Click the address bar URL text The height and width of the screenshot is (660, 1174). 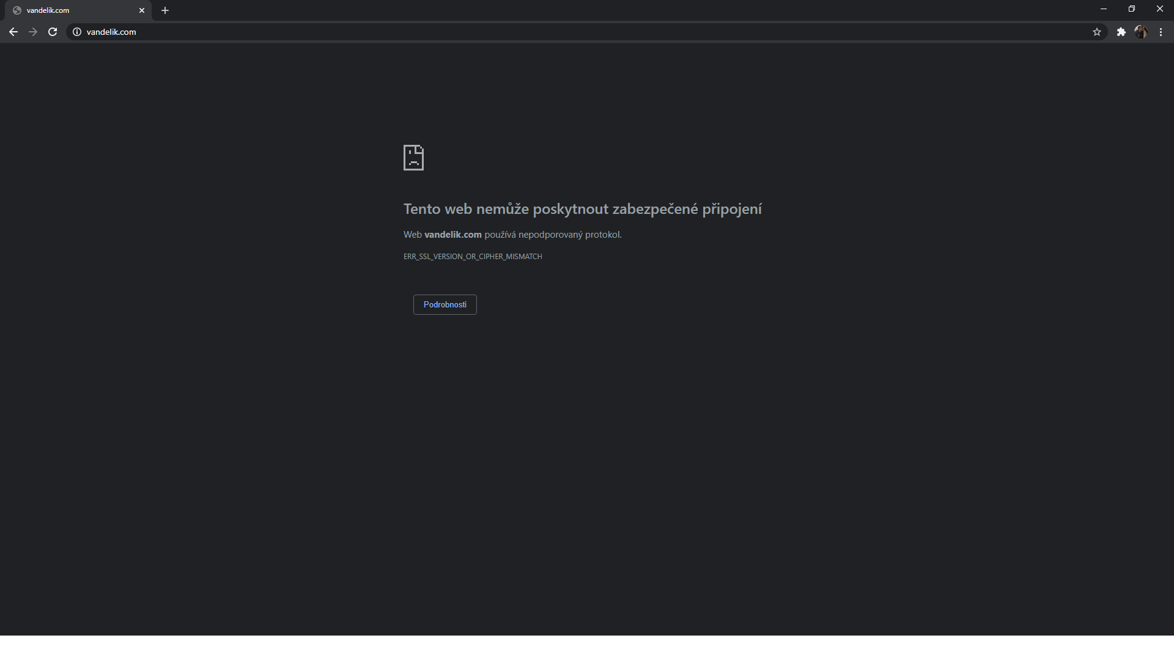click(x=111, y=32)
